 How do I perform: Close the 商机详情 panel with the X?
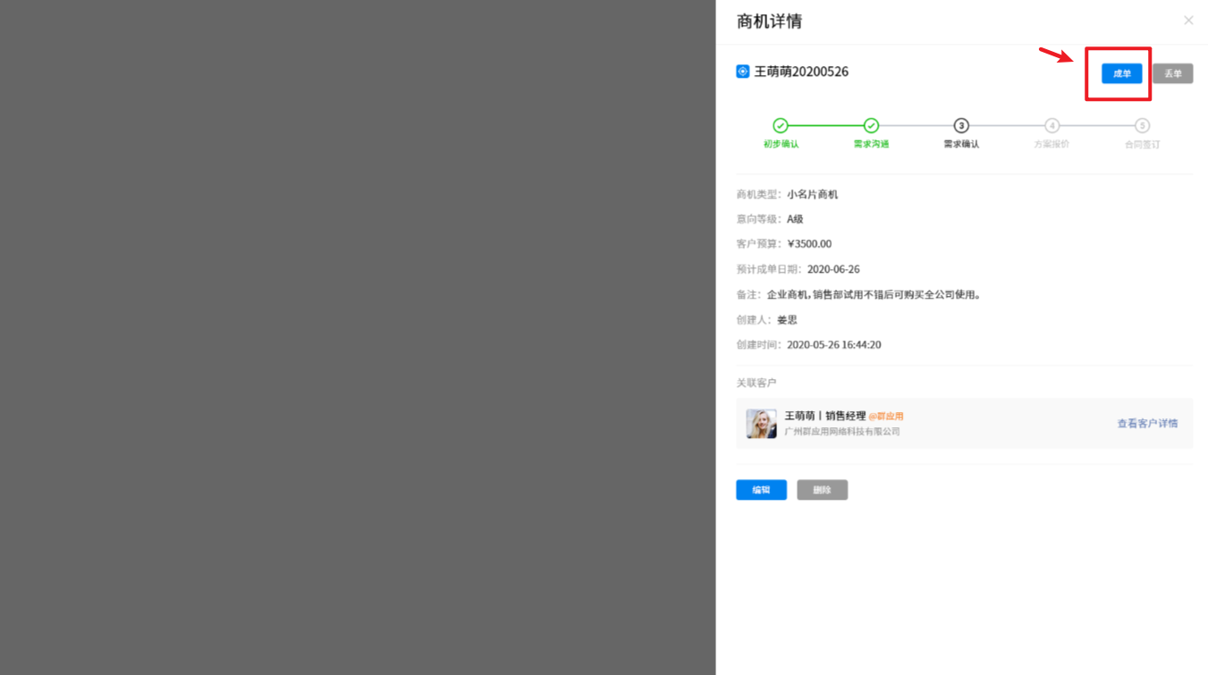1188,21
